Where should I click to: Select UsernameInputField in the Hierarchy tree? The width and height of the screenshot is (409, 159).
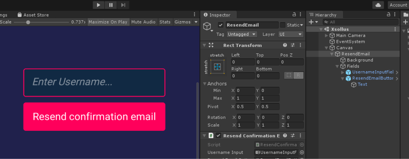click(373, 72)
